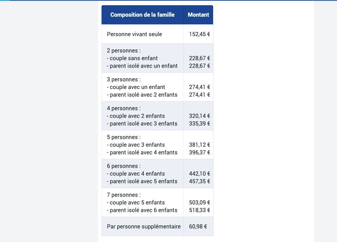The width and height of the screenshot is (337, 242).
Task: Click the 335,39 € amount
Action: (x=200, y=124)
